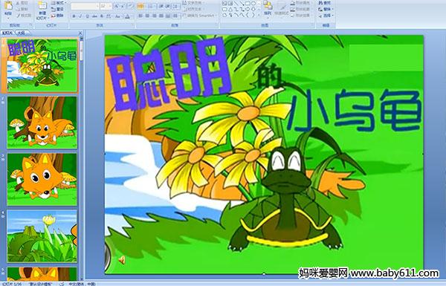Screen dimensions: 446x286
Task: Toggle bold formatting in the font group
Action: [74, 16]
